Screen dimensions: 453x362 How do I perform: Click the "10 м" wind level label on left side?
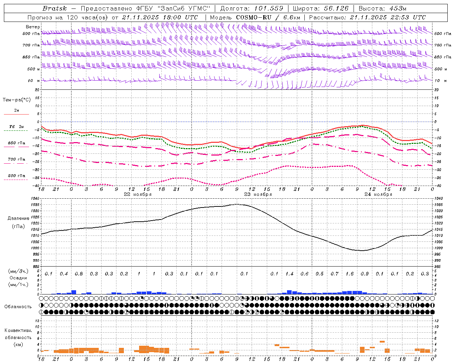[34, 81]
